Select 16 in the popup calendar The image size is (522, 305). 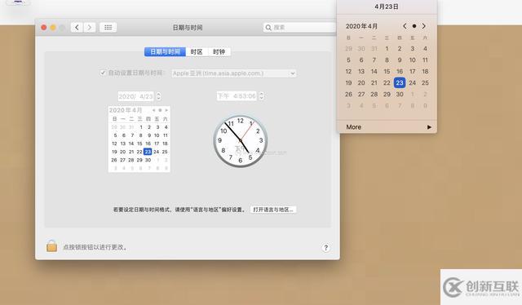[x=400, y=71]
